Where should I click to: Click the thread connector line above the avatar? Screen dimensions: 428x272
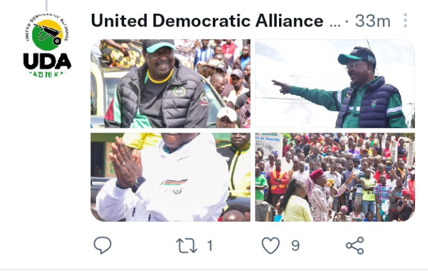click(x=47, y=5)
